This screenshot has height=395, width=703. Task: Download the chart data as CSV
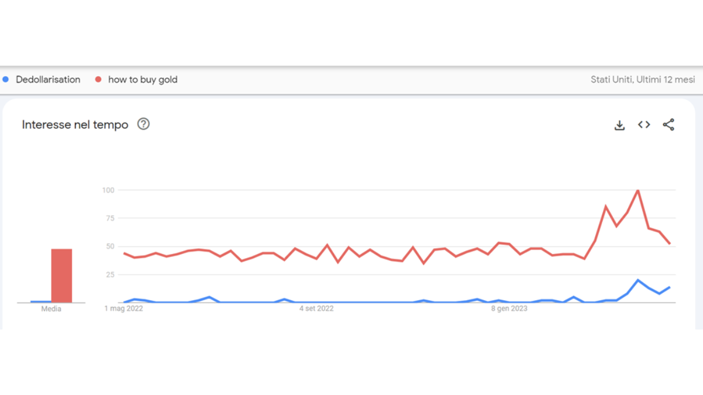tap(620, 125)
